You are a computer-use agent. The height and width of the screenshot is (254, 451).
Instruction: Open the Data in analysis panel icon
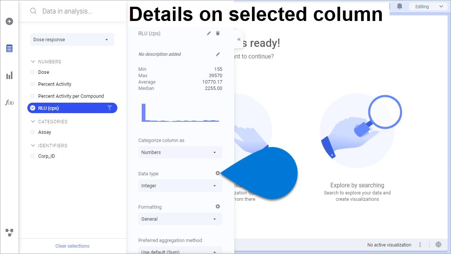tap(9, 48)
